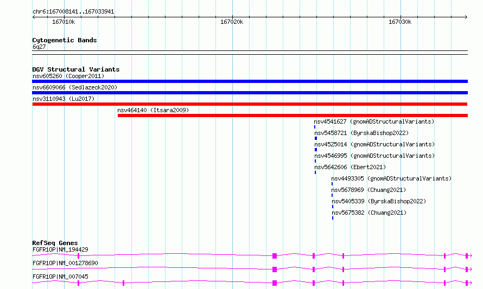Select the red bar under nsv3110943
Image resolution: width=483 pixels, height=289 pixels.
tap(250, 104)
